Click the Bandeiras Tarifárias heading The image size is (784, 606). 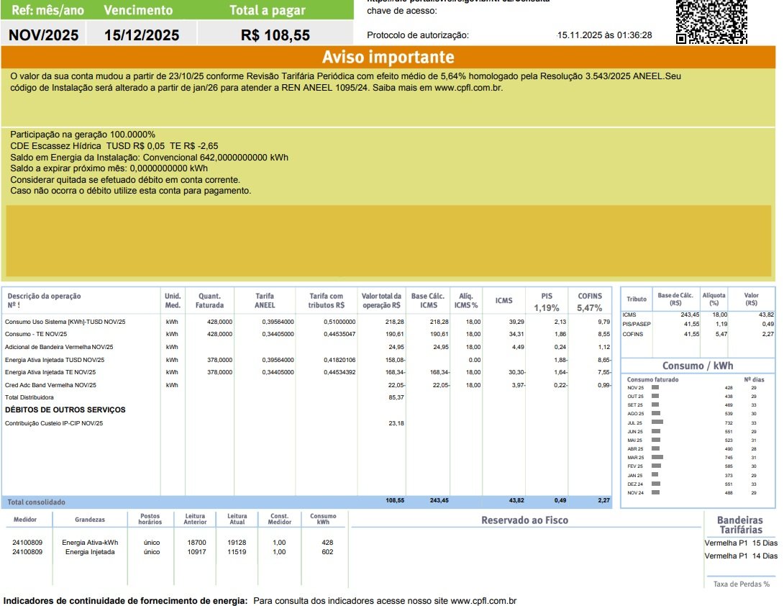[740, 525]
